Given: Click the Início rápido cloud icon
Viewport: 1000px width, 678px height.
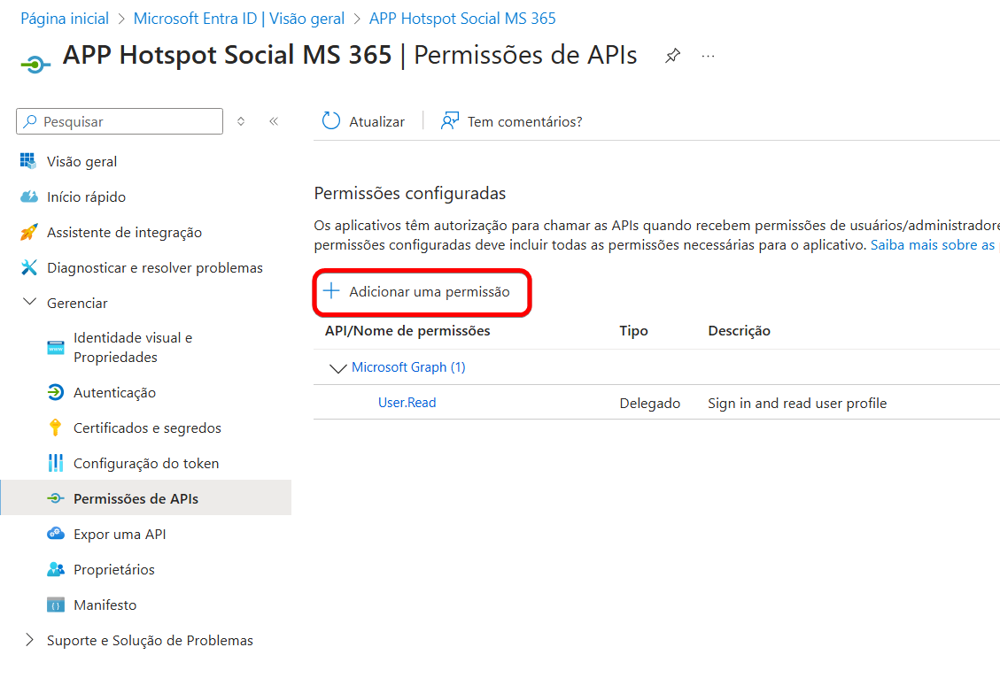Looking at the screenshot, I should point(29,196).
